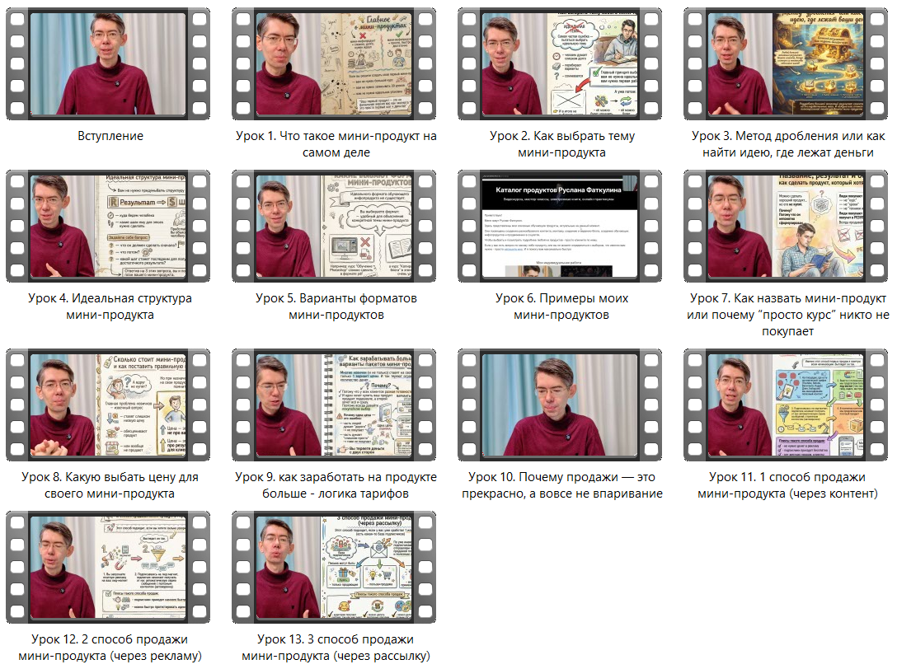The width and height of the screenshot is (897, 669).
Task: Click the title text 'Урок 1. Что такое мини-продукт'
Action: pos(335,136)
